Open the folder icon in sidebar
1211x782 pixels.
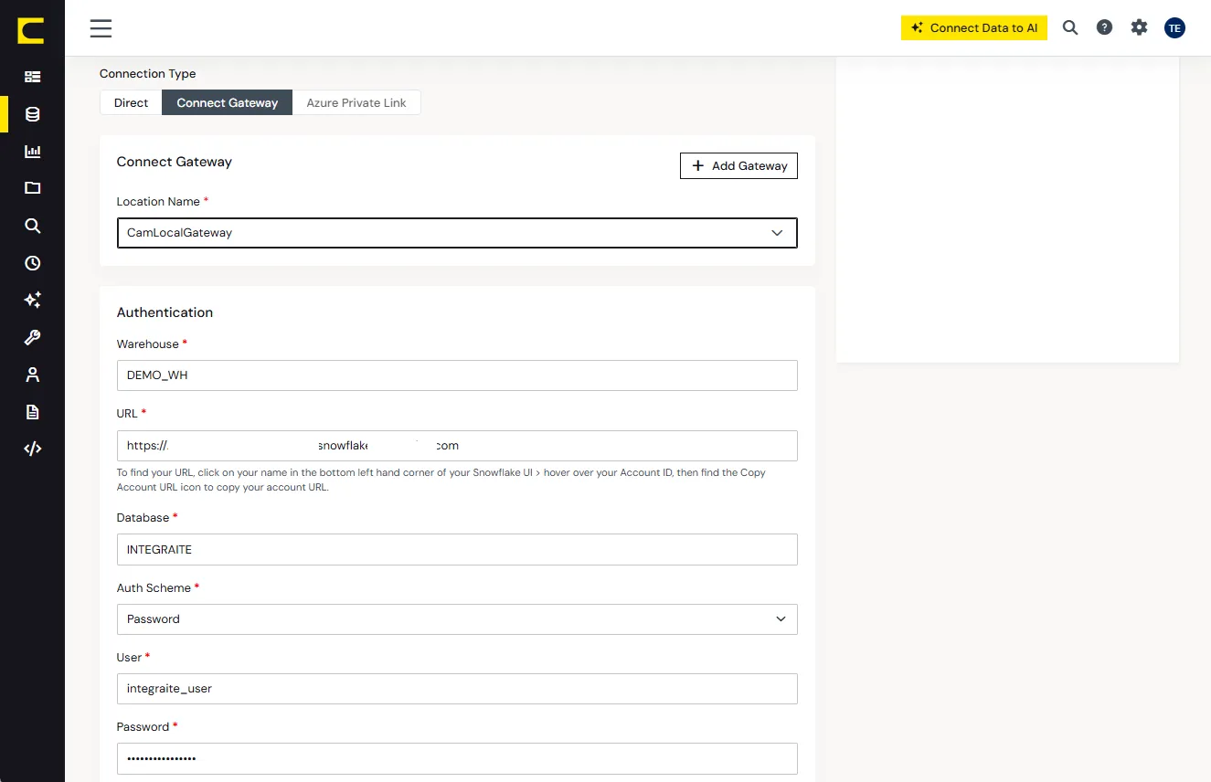33,188
